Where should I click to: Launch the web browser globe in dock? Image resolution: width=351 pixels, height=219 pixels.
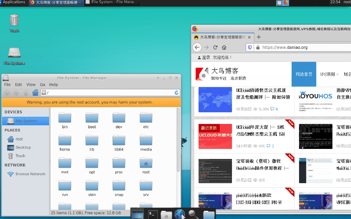coord(180,214)
